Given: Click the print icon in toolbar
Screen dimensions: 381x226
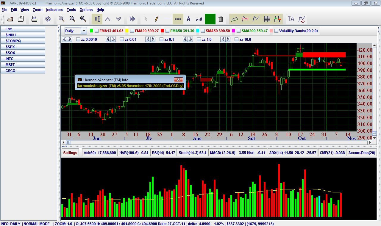Looking at the screenshot, I should point(35,19).
